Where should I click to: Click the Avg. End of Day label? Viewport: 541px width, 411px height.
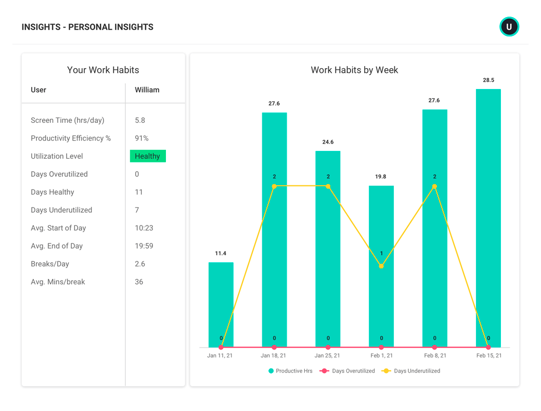click(57, 246)
